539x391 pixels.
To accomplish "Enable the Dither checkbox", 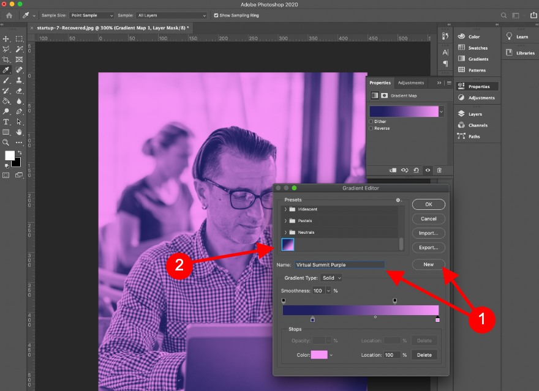I will click(x=371, y=122).
